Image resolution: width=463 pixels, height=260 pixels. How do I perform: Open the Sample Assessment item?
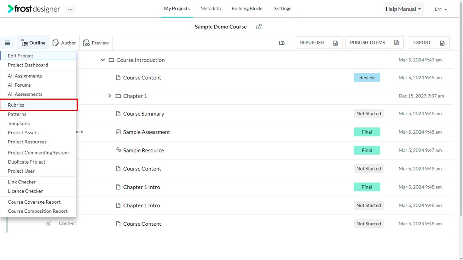tap(146, 132)
